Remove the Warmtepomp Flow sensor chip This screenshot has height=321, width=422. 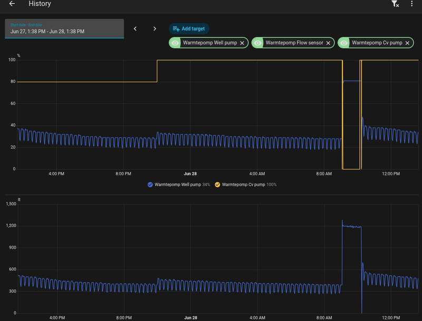328,43
